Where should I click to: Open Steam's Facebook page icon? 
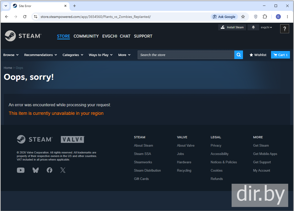(x=50, y=170)
